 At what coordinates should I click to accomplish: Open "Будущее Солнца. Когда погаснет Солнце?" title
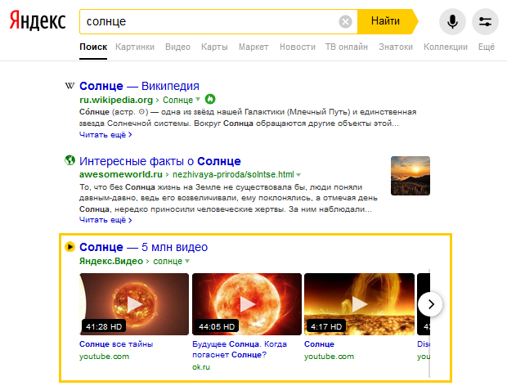(x=240, y=349)
